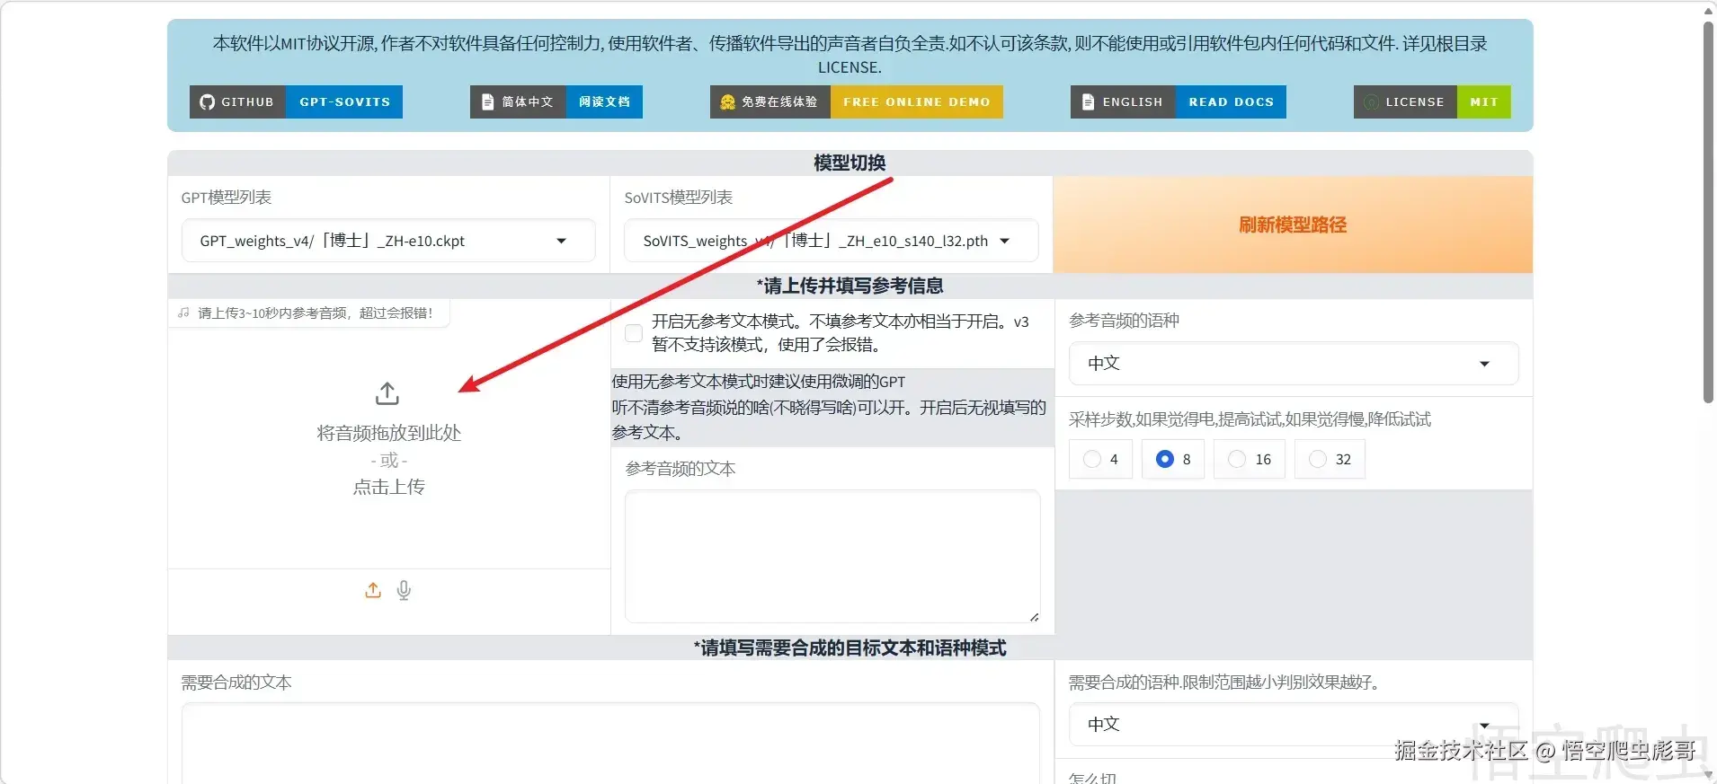
Task: Select sampling steps 32 radio button
Action: (x=1318, y=459)
